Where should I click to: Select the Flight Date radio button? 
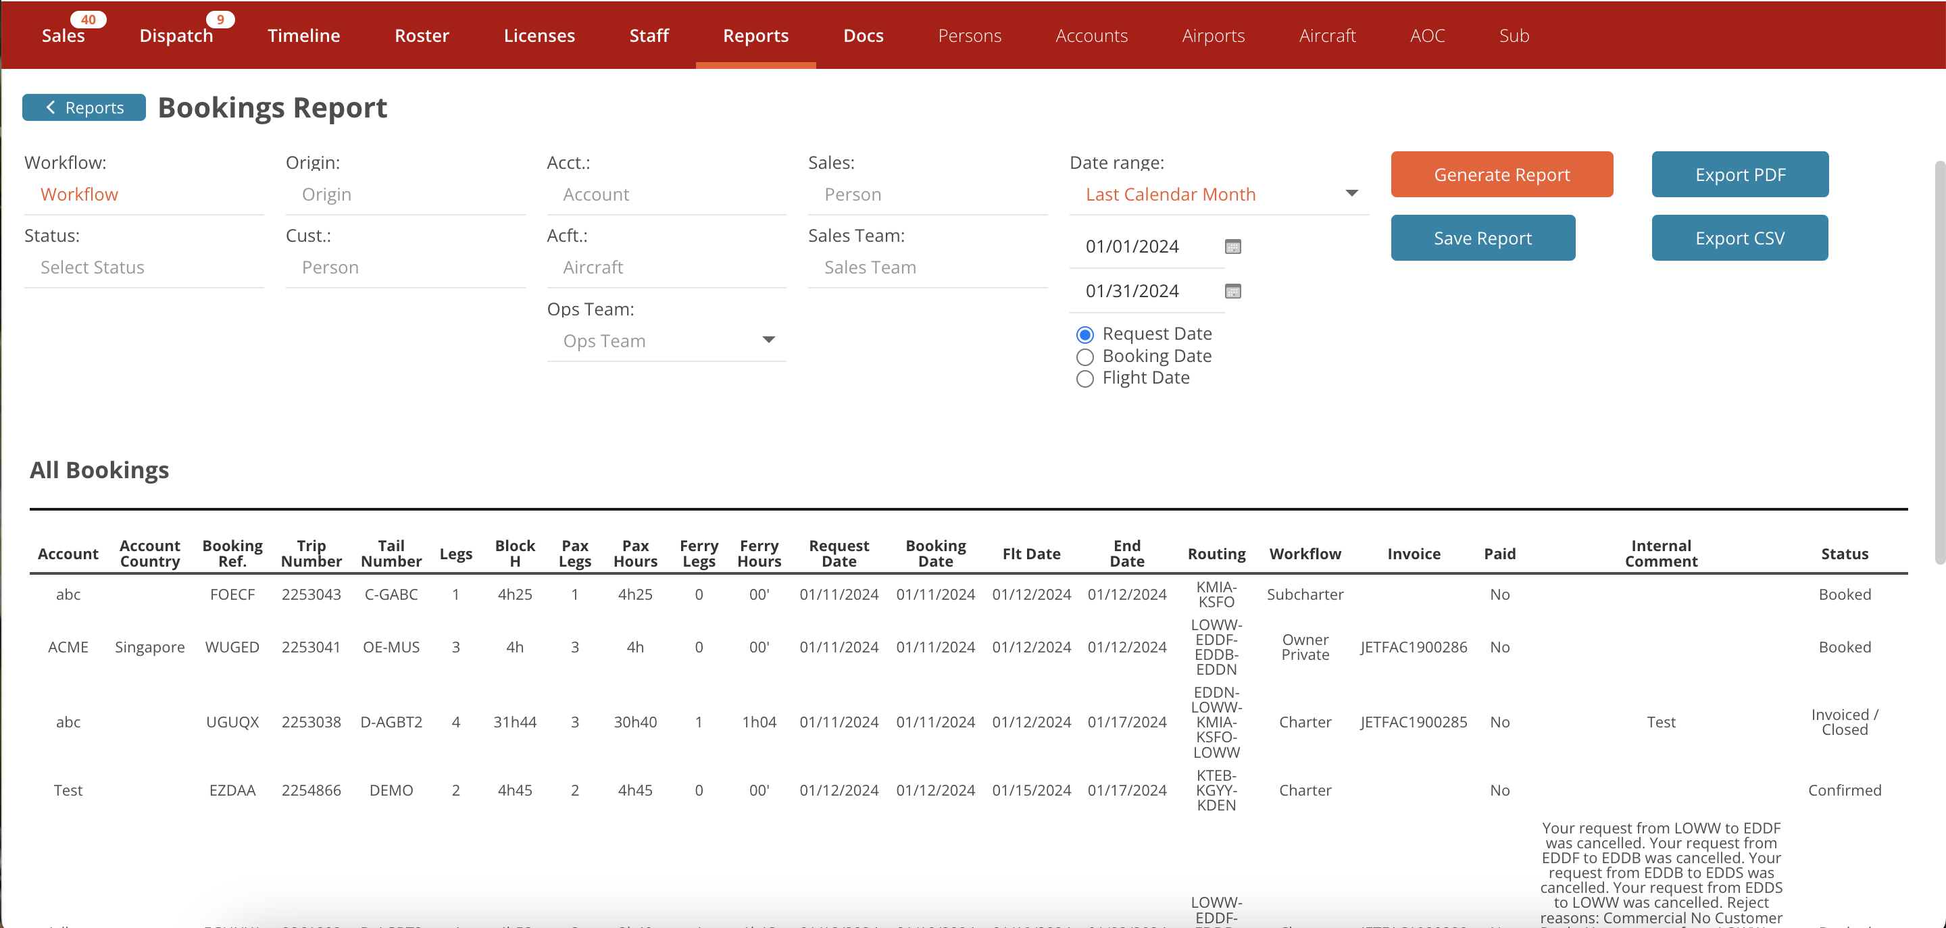(1084, 378)
